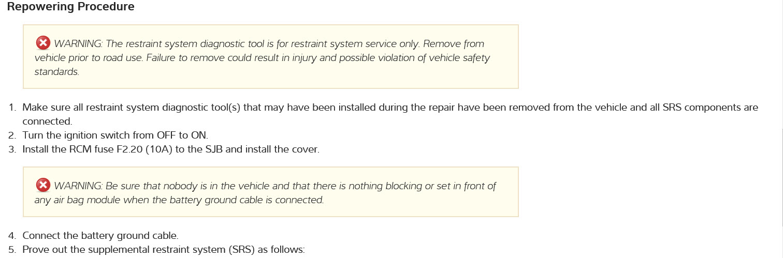Click the red X icon in the restraint diagnostic tool warning
The width and height of the screenshot is (783, 258).
43,43
